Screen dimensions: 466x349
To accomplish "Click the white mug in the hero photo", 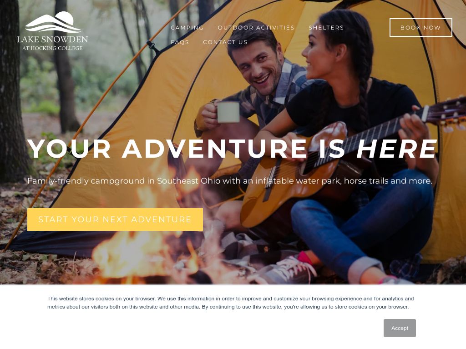I will [228, 112].
